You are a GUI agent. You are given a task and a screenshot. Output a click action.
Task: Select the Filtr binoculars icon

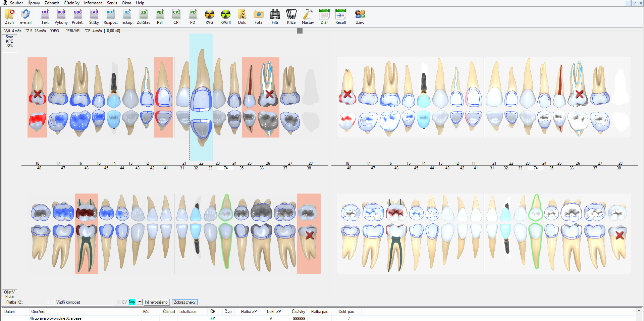pyautogui.click(x=275, y=16)
